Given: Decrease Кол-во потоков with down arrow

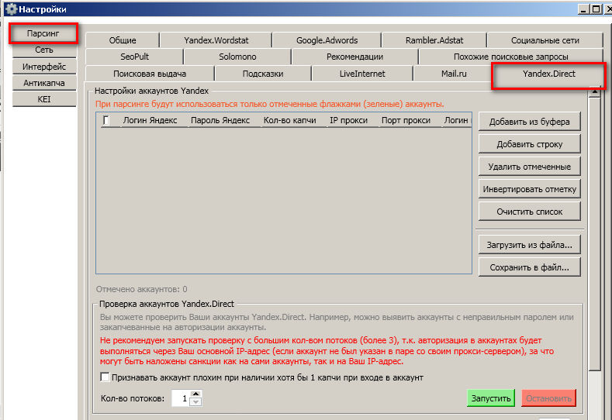Looking at the screenshot, I should pos(196,402).
